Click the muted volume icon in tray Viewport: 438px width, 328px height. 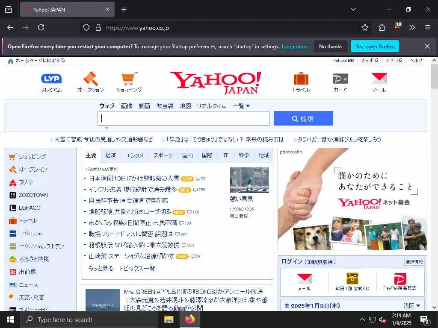[382, 319]
